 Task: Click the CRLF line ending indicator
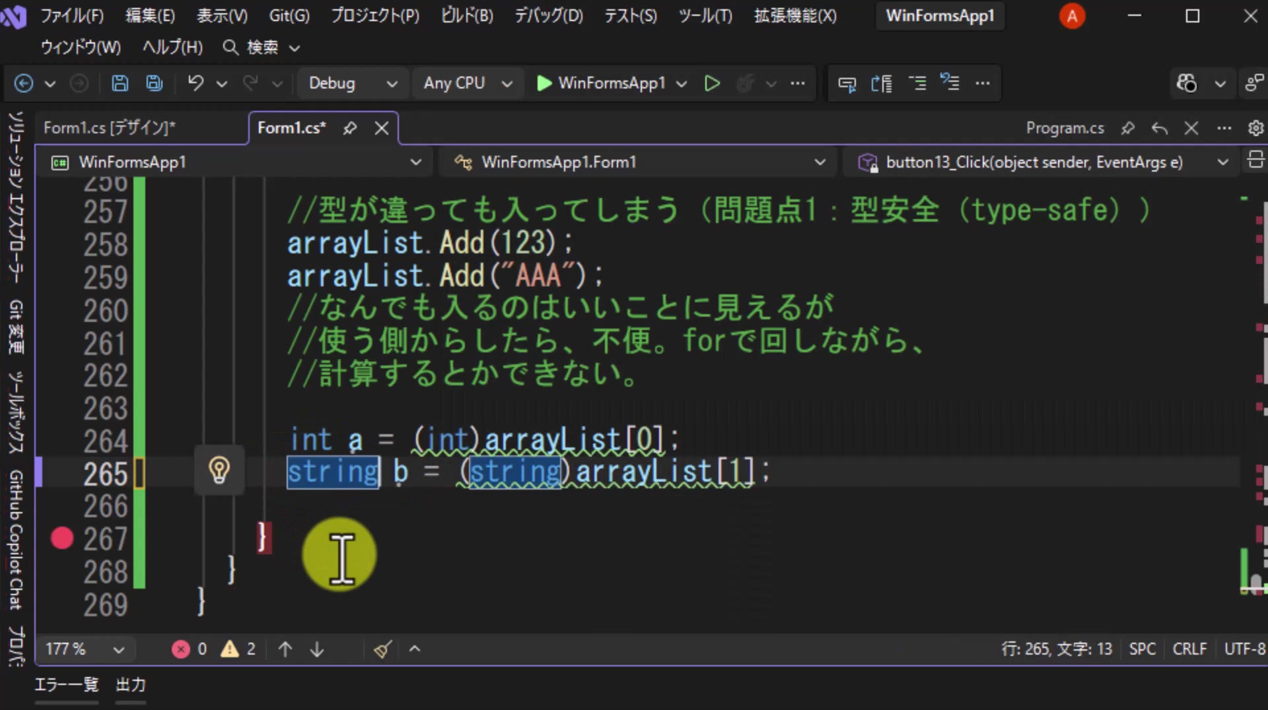[1189, 649]
